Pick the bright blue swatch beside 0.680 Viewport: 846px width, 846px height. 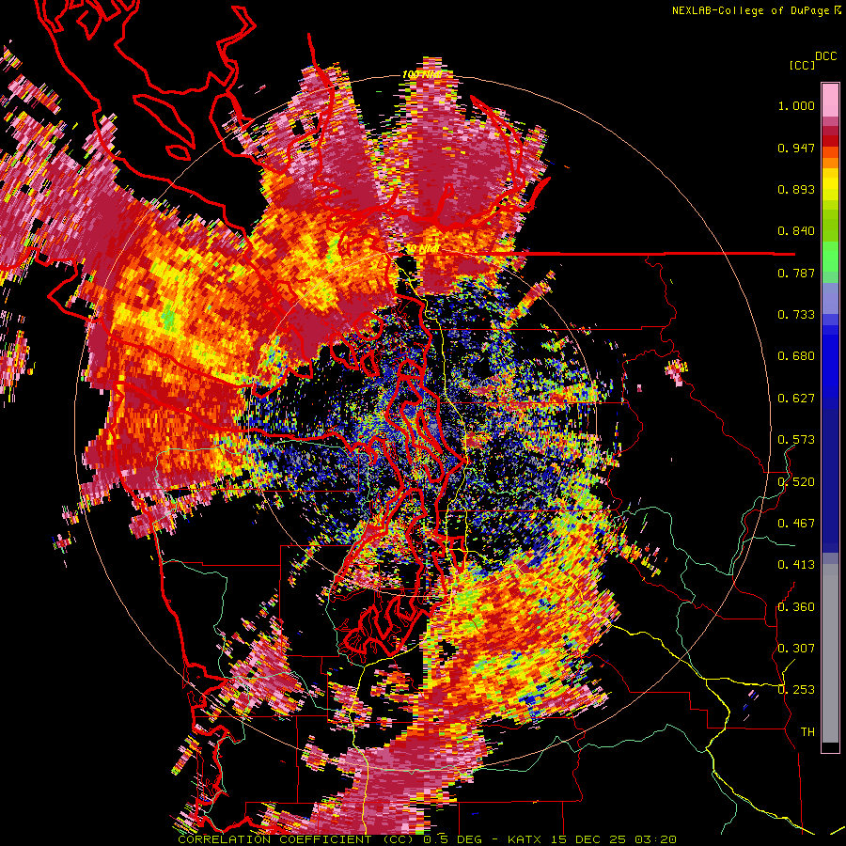[x=830, y=360]
